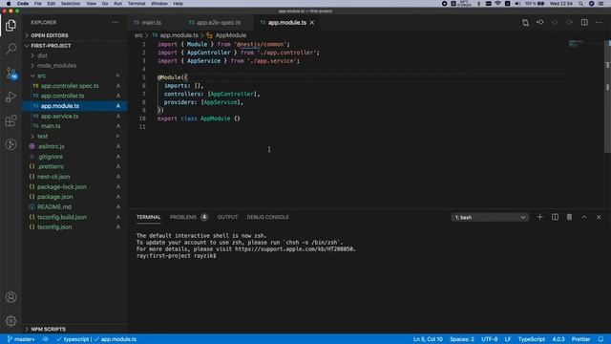This screenshot has height=344, width=611.
Task: Select the OUTPUT panel tab
Action: pos(227,217)
